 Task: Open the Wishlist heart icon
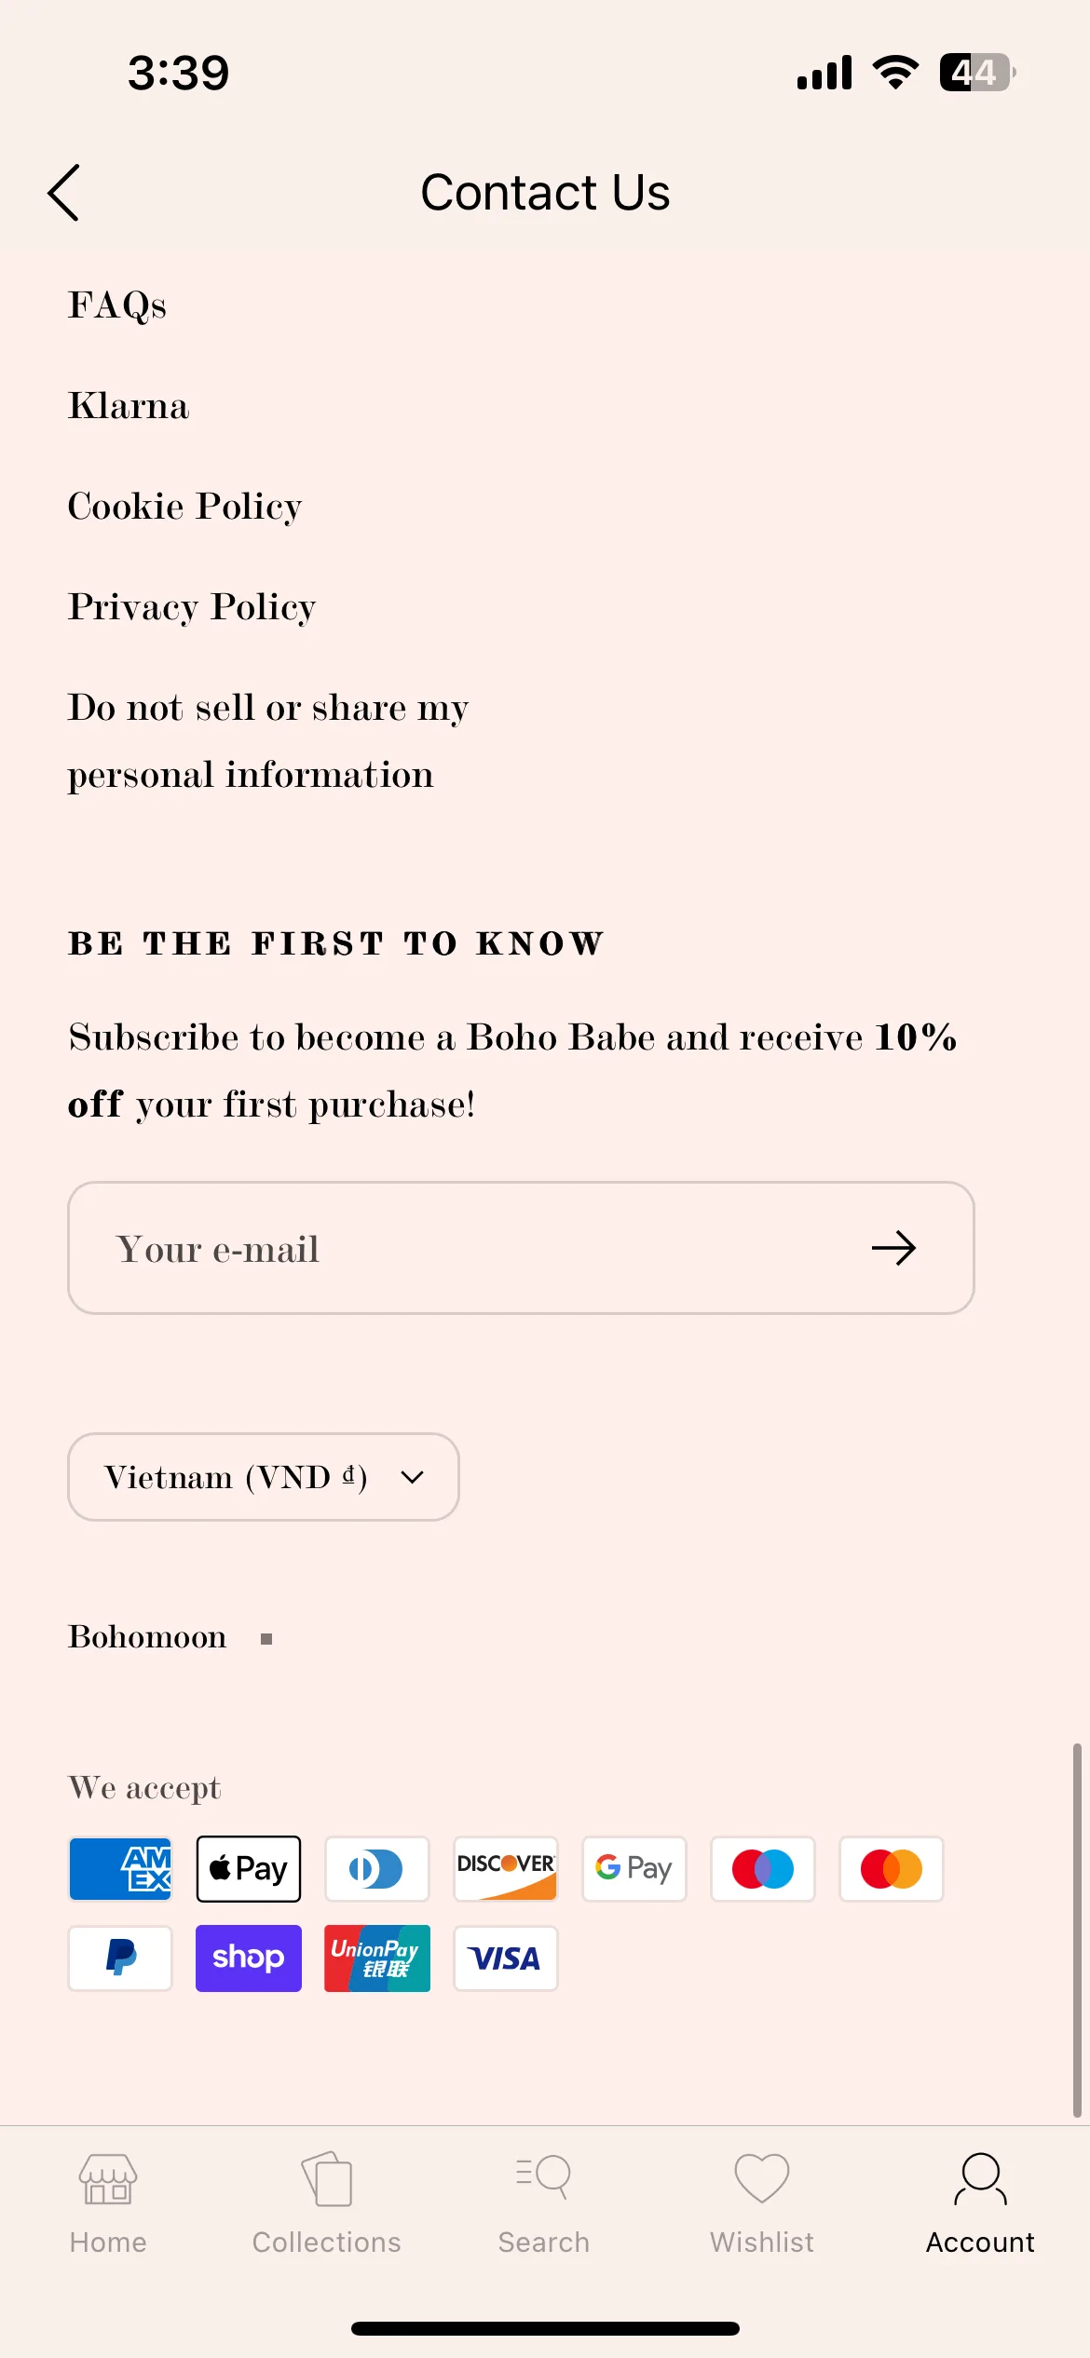click(762, 2178)
